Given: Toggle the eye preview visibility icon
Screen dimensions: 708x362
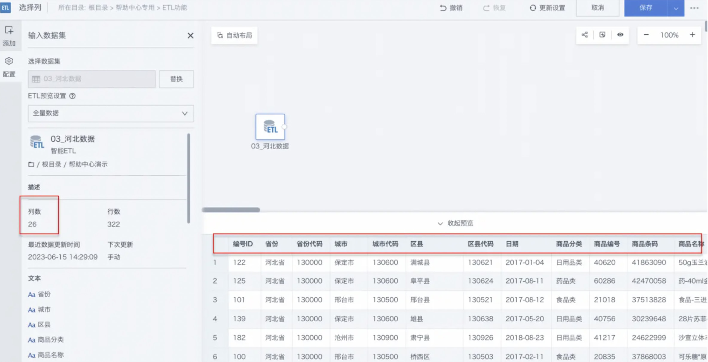Looking at the screenshot, I should 620,35.
